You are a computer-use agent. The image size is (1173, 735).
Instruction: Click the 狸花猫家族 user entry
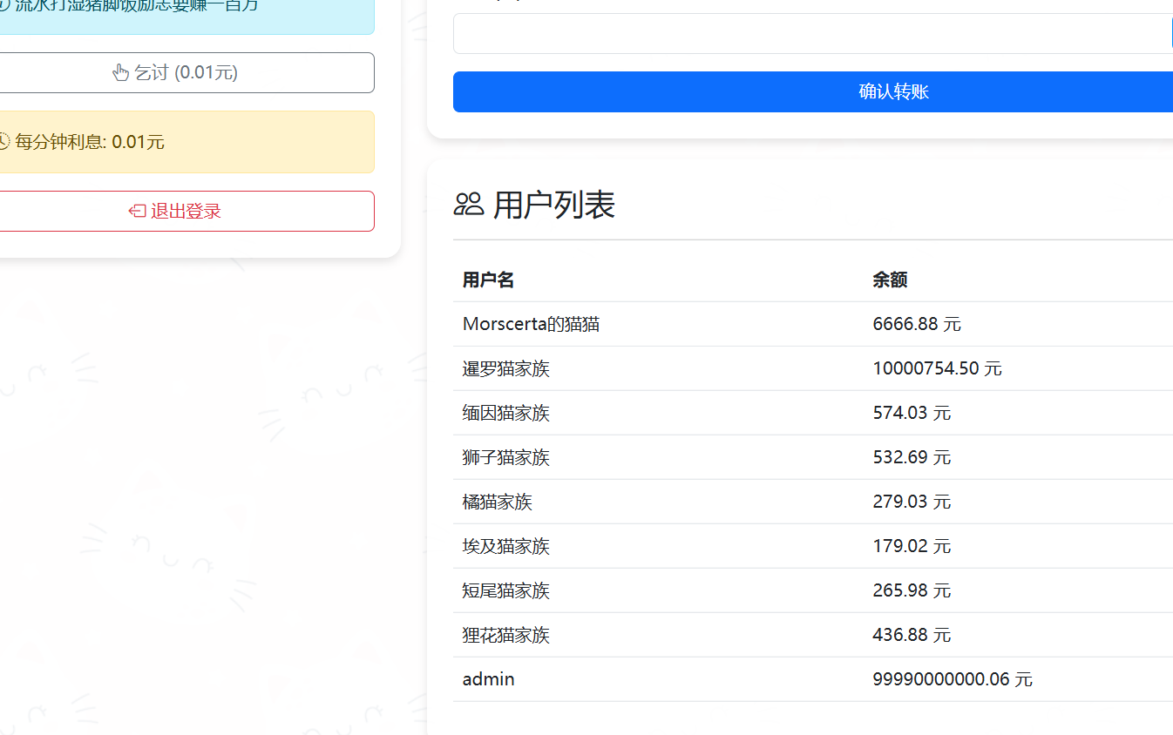[505, 635]
